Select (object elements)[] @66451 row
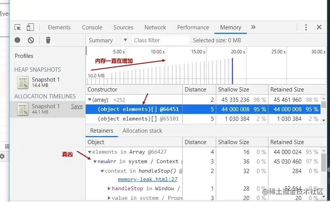The height and width of the screenshot is (202, 330). (203, 109)
